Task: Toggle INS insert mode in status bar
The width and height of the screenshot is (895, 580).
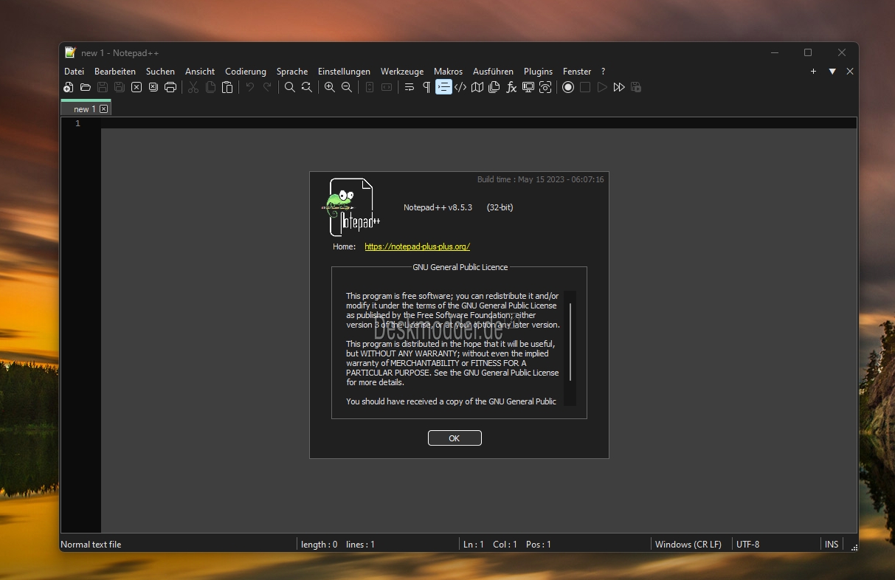Action: tap(832, 545)
